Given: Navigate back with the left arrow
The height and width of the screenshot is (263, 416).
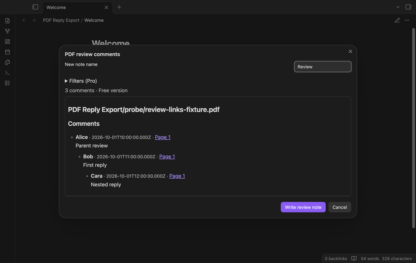Looking at the screenshot, I should coord(24,20).
